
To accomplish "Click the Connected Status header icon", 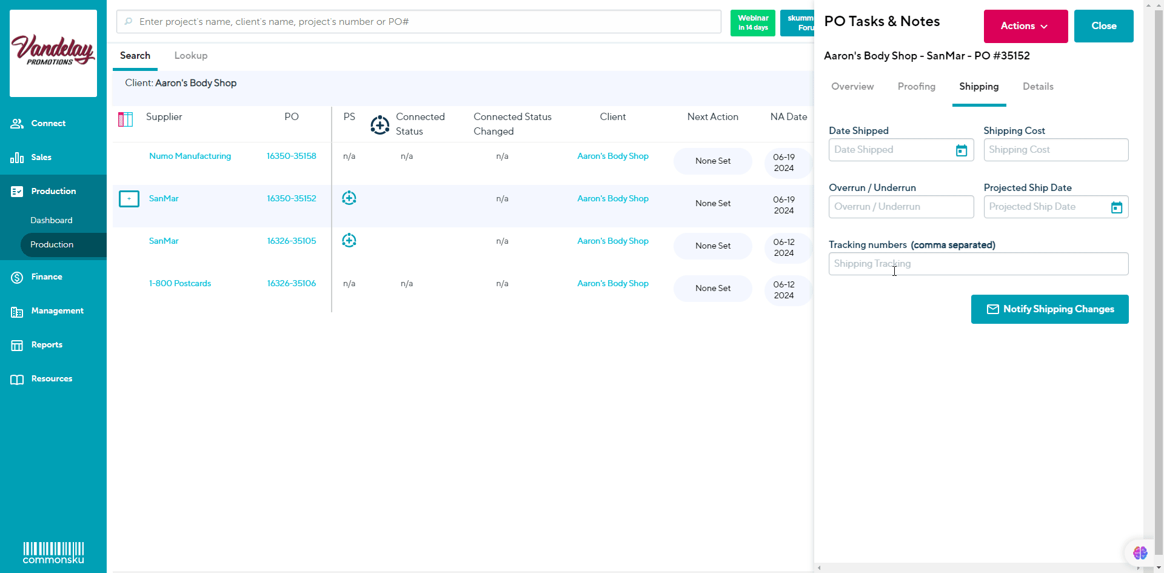I will 380,125.
